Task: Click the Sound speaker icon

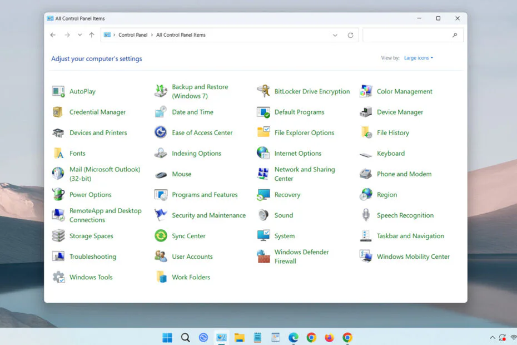Action: pos(263,215)
